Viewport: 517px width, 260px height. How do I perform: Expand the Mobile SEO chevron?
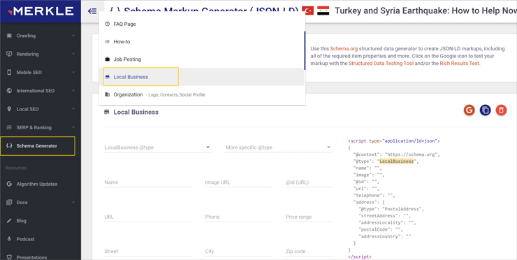(73, 72)
